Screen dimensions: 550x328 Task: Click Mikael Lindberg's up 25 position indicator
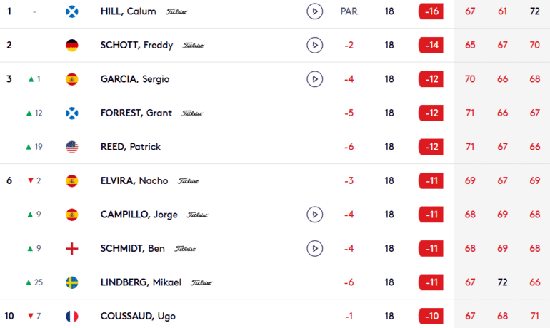[x=34, y=282]
